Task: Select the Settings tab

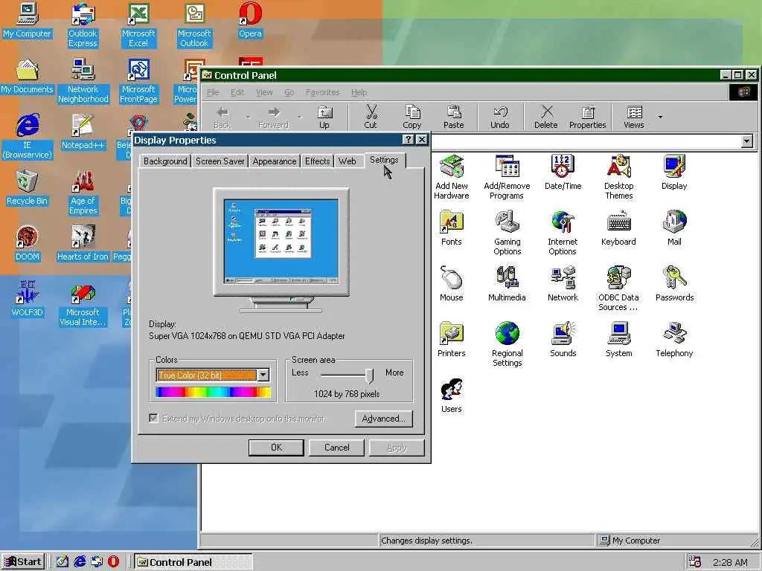Action: pos(384,160)
